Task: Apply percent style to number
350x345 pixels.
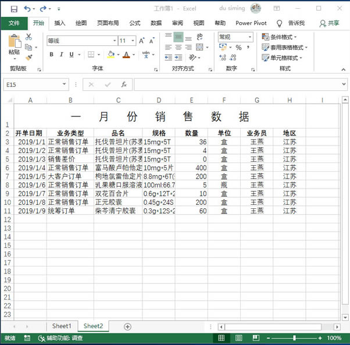Action: (x=238, y=47)
